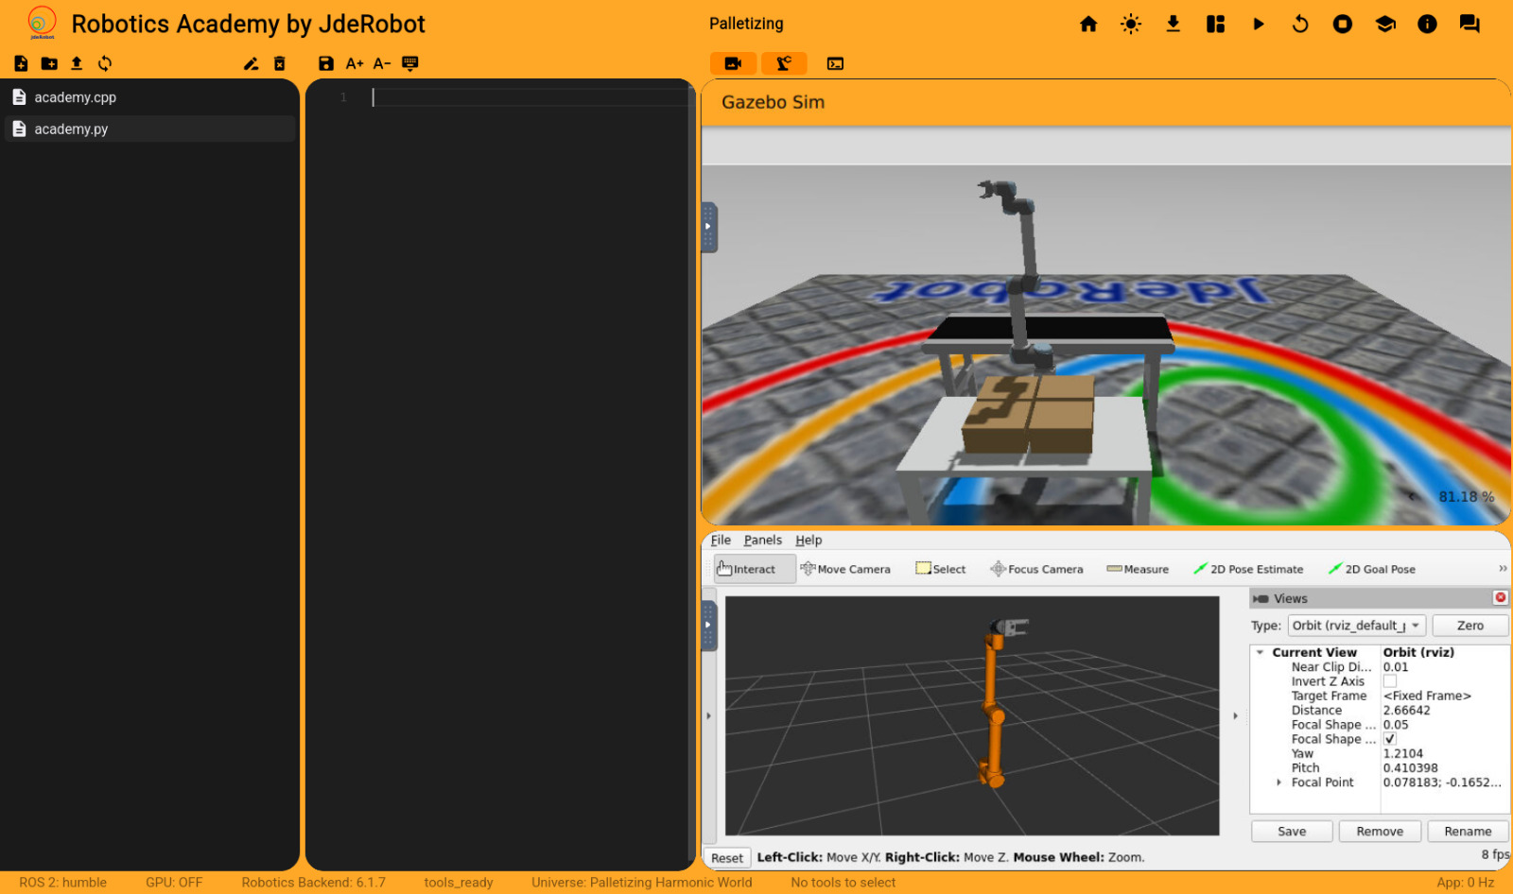Screen dimensions: 1513x894
Task: Choose the Select tool in RViz
Action: (941, 569)
